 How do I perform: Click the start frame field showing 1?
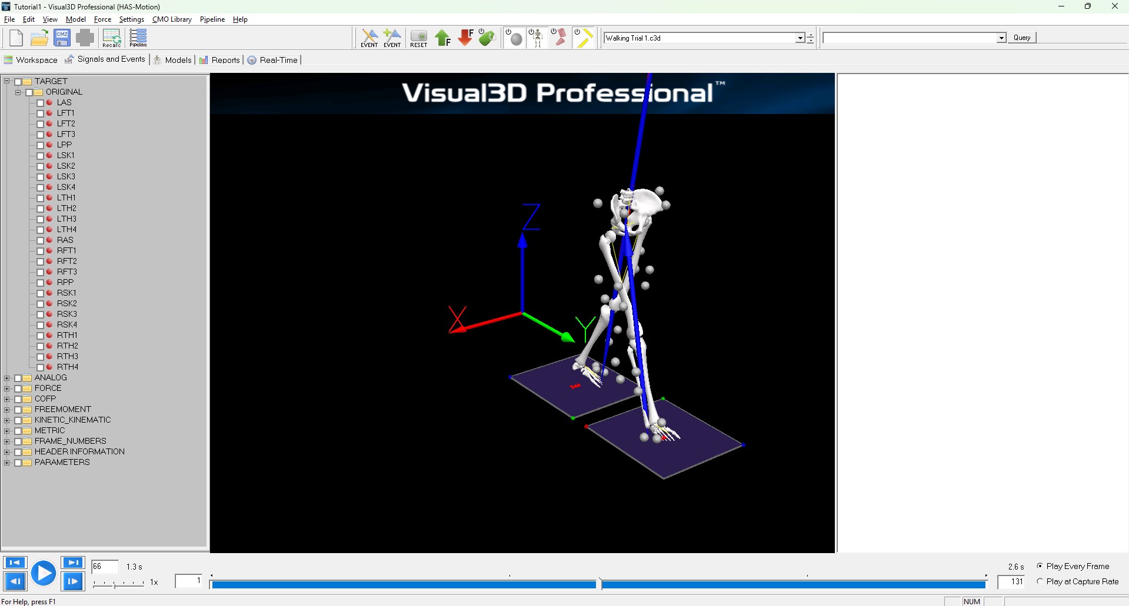click(189, 581)
